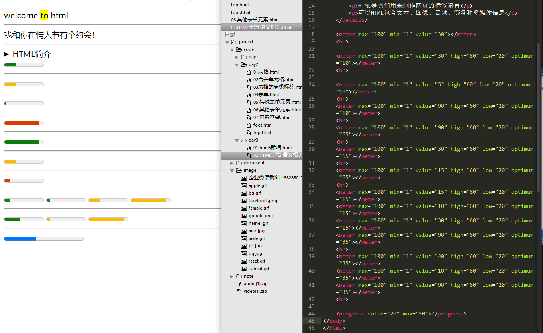Click the folder icon of the day1 folder
543x333 pixels.
click(243, 57)
